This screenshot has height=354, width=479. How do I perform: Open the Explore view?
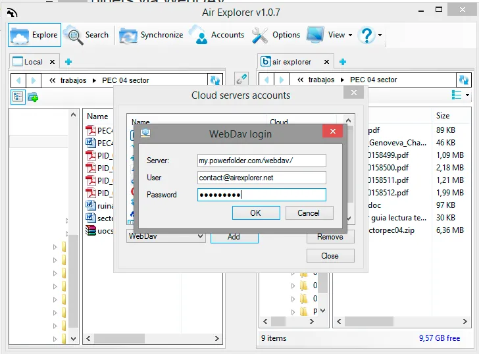click(34, 35)
